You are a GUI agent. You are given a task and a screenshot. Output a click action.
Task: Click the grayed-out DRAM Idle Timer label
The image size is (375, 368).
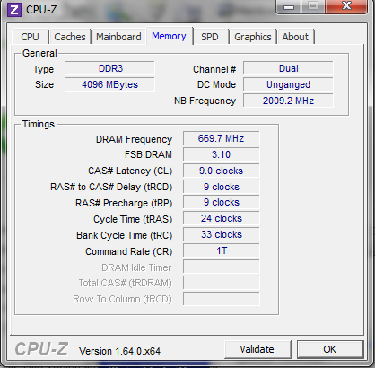tap(136, 267)
